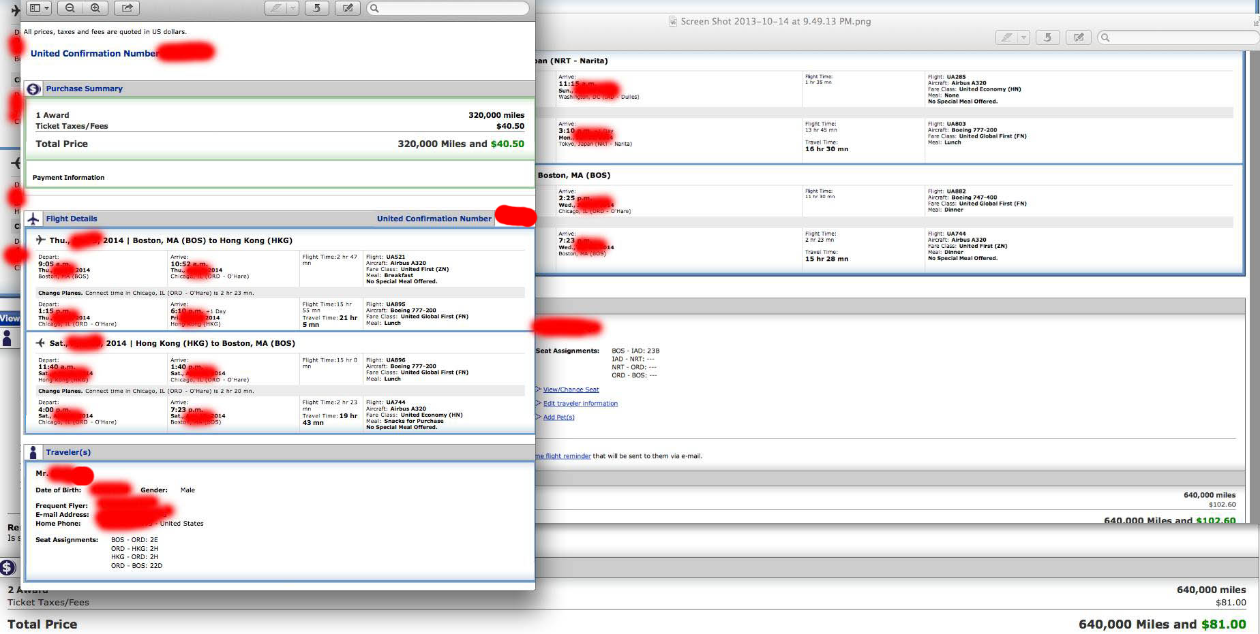1260x634 pixels.
Task: Click flight number UA882 in the back window
Action: 956,191
